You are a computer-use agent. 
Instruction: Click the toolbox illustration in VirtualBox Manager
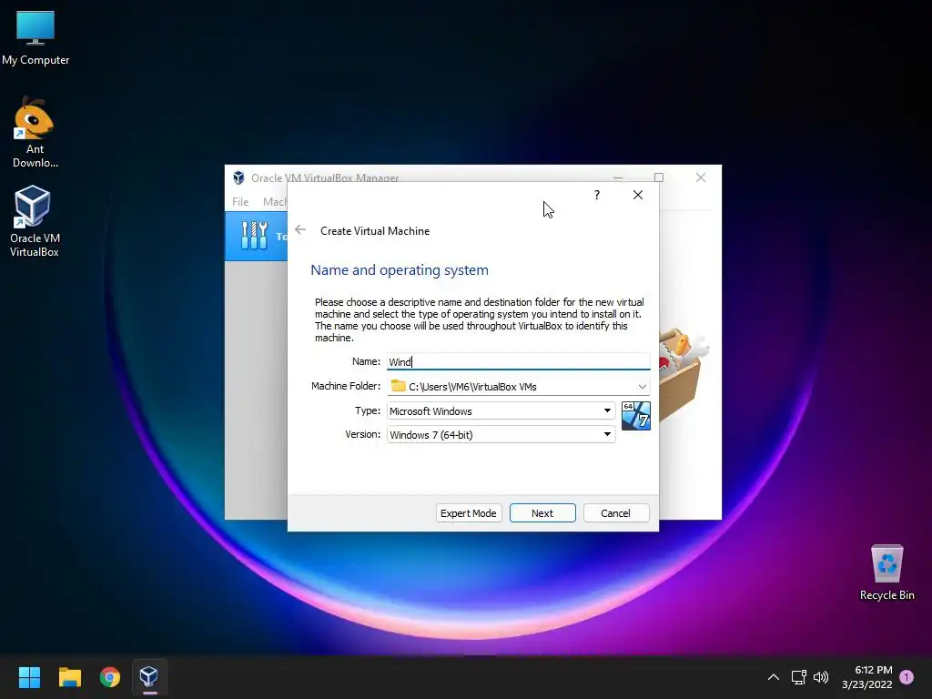click(x=684, y=373)
